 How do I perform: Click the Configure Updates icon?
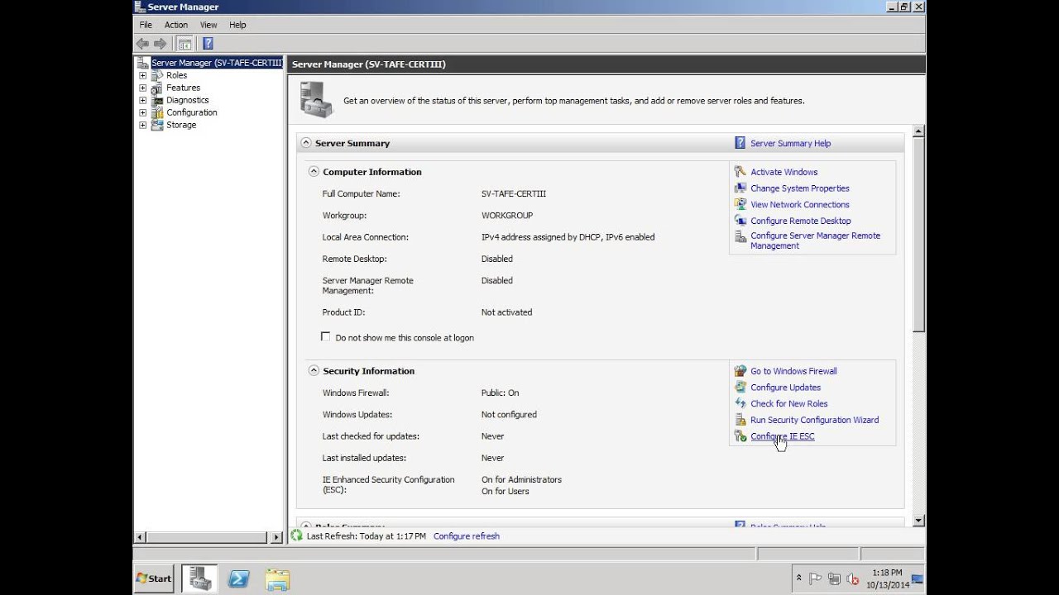[x=740, y=387]
